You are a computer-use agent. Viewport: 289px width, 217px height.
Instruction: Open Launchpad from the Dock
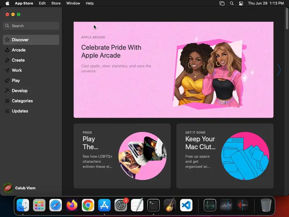(39, 205)
